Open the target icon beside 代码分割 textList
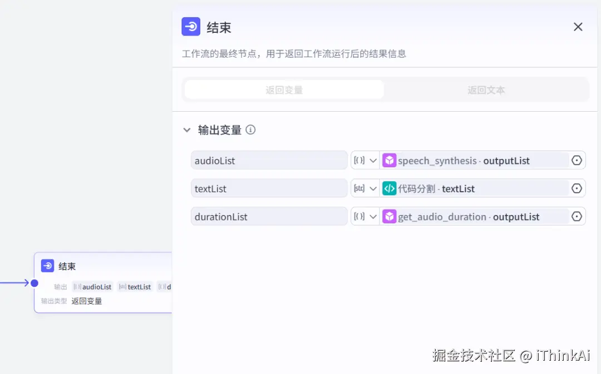Viewport: 601px width, 374px height. click(577, 188)
